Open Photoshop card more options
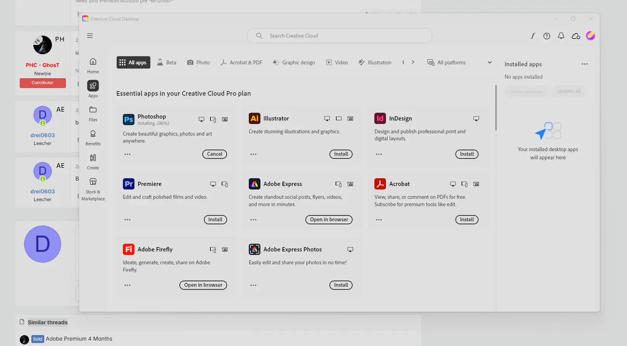Image resolution: width=627 pixels, height=346 pixels. 127,154
